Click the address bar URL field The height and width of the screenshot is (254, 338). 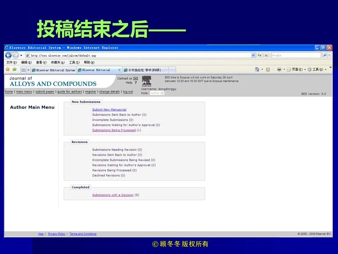[138, 55]
